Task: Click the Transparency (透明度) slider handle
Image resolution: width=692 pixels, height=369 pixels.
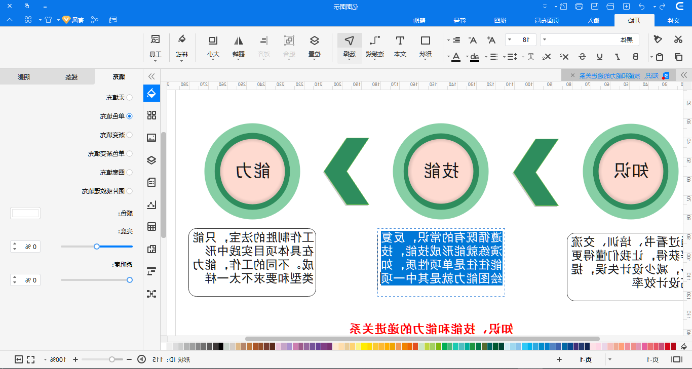Action: pos(130,280)
